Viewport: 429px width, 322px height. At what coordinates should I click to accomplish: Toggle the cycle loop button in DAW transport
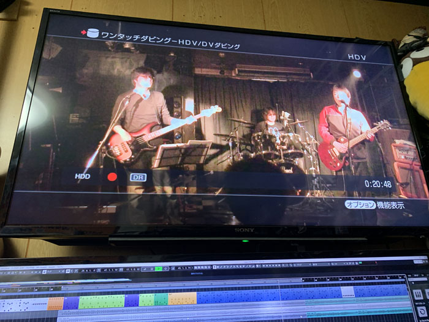[145, 269]
